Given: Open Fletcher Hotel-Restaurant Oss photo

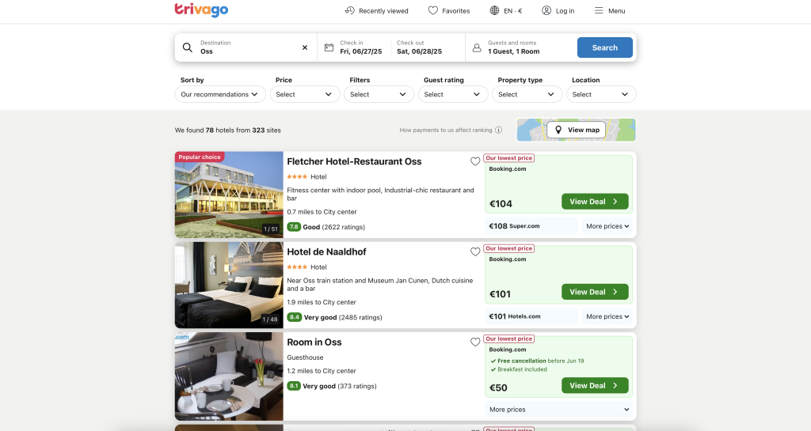Looking at the screenshot, I should pyautogui.click(x=229, y=195).
